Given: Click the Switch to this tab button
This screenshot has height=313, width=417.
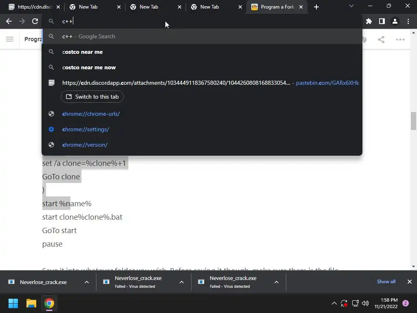Looking at the screenshot, I should click(92, 97).
